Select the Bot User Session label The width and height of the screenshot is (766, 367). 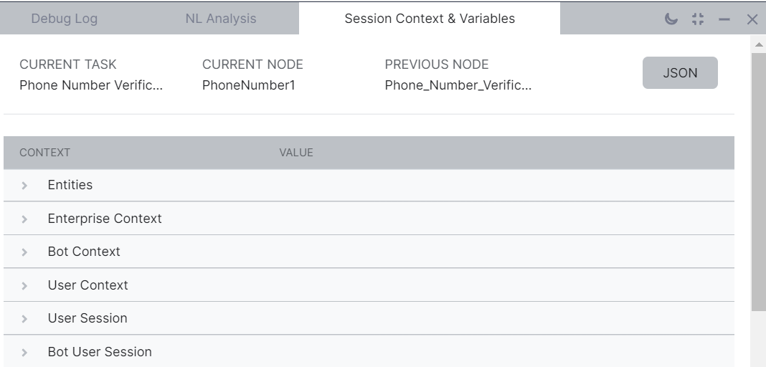(100, 352)
